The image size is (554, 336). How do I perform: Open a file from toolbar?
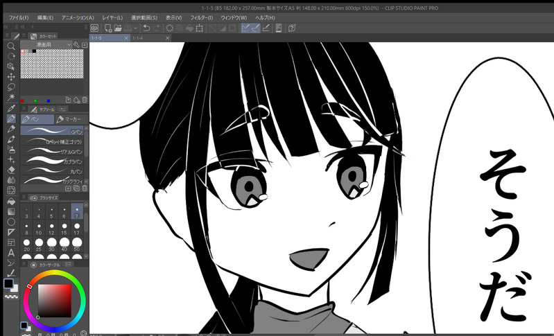118,28
